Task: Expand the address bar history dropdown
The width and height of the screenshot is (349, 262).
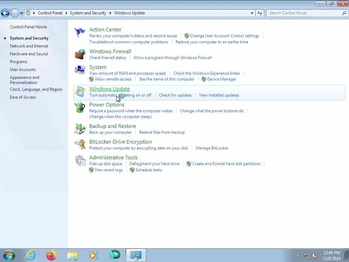Action: tap(252, 13)
